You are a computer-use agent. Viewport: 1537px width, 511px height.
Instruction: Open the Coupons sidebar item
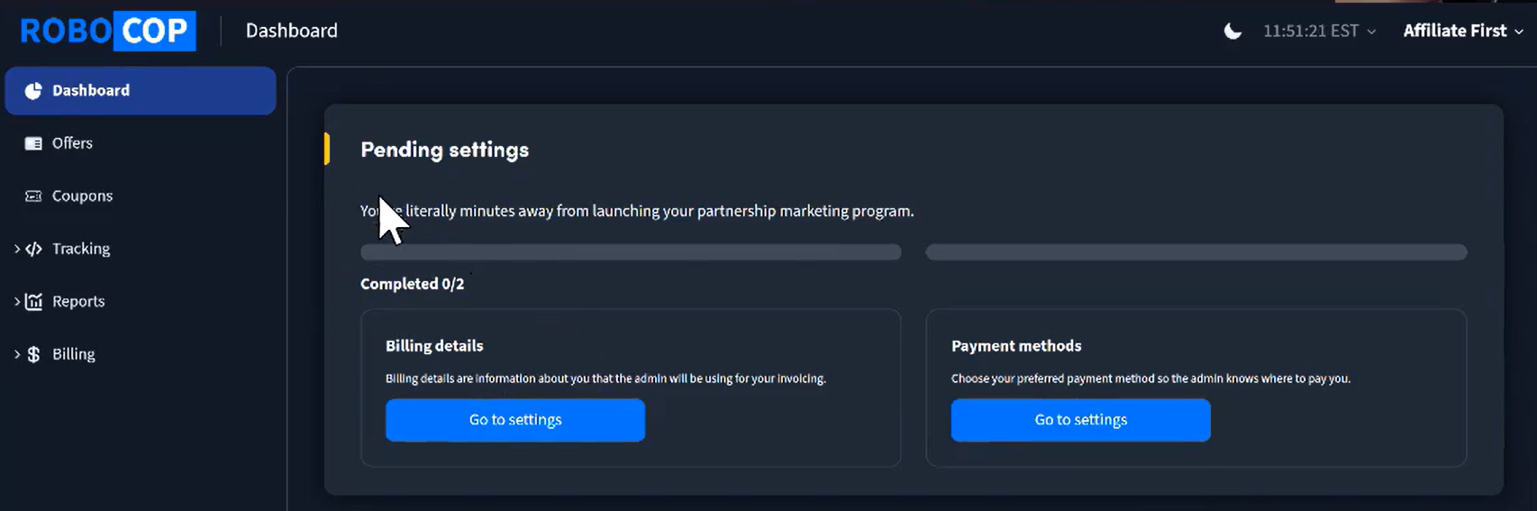click(82, 196)
